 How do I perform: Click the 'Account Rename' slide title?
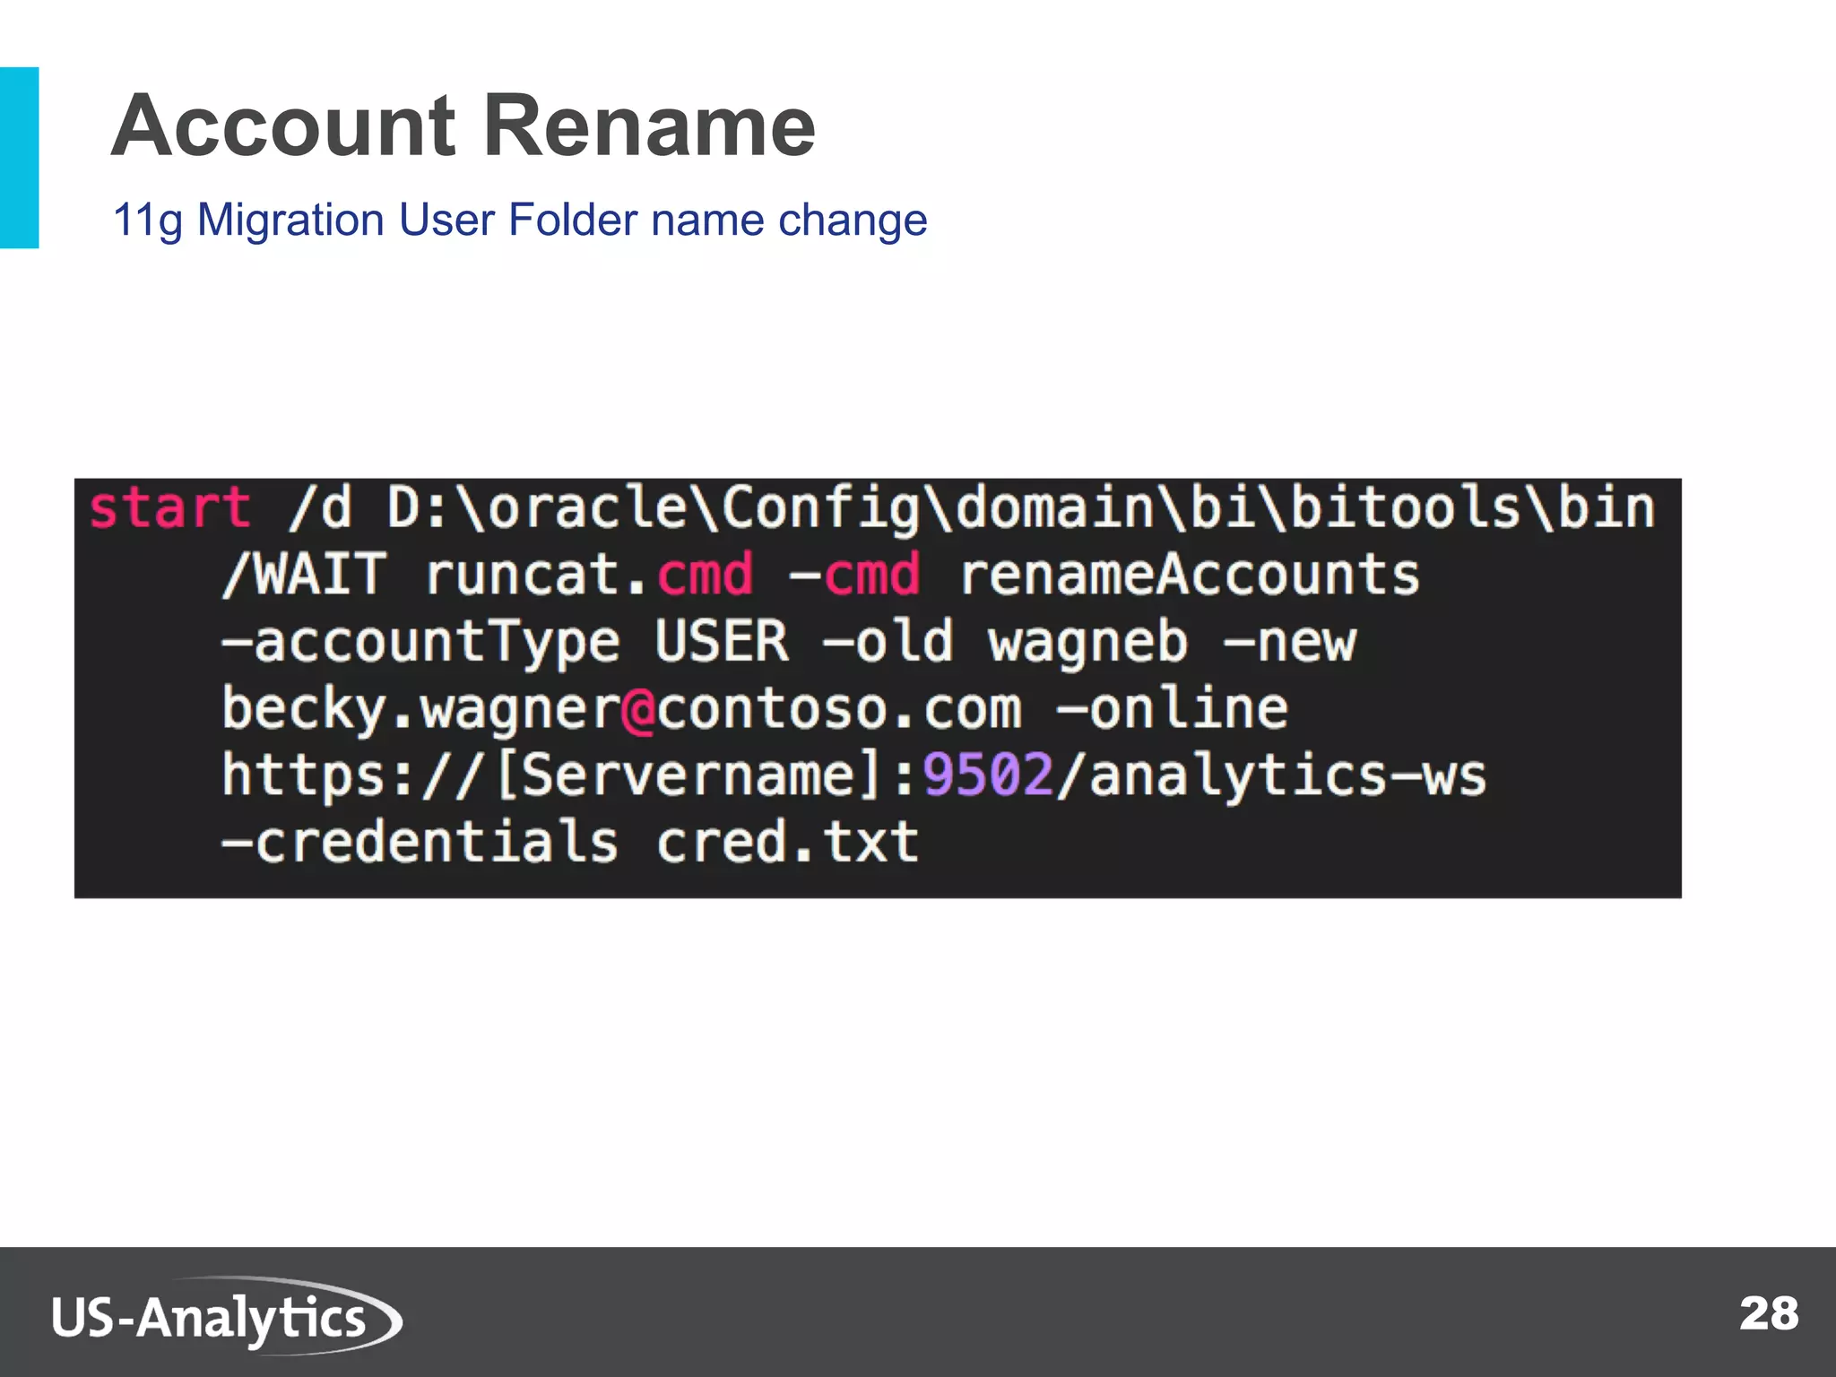[x=463, y=126]
